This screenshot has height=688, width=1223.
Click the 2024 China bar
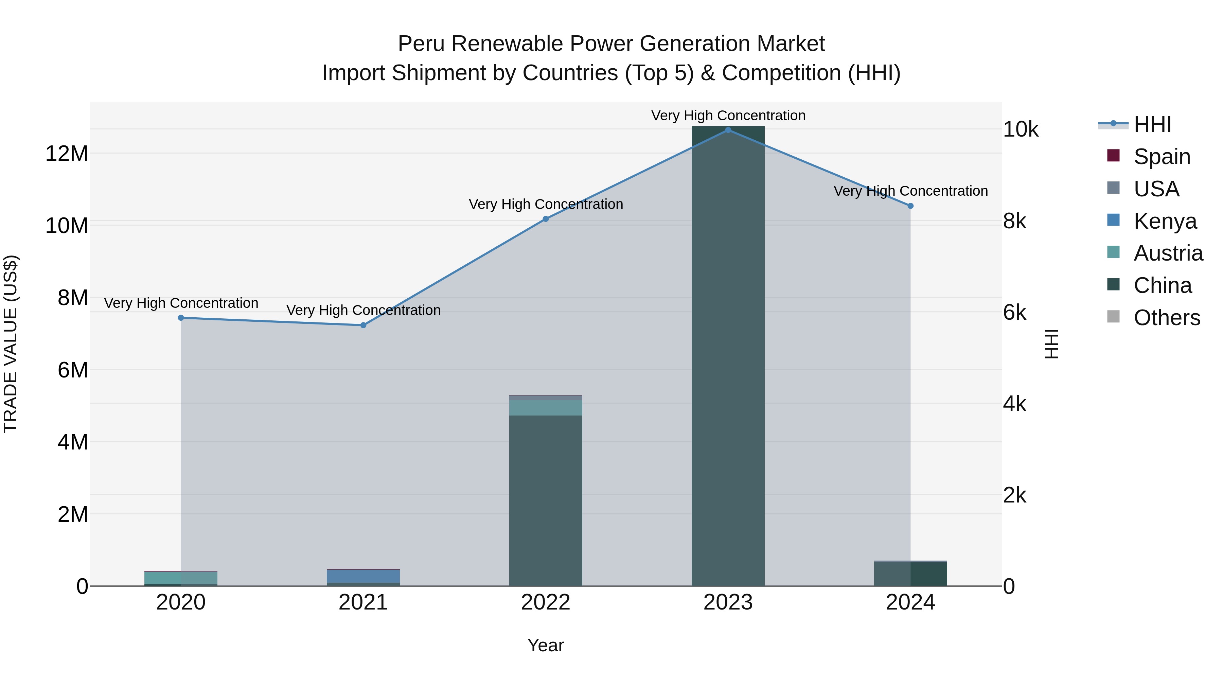click(x=910, y=574)
